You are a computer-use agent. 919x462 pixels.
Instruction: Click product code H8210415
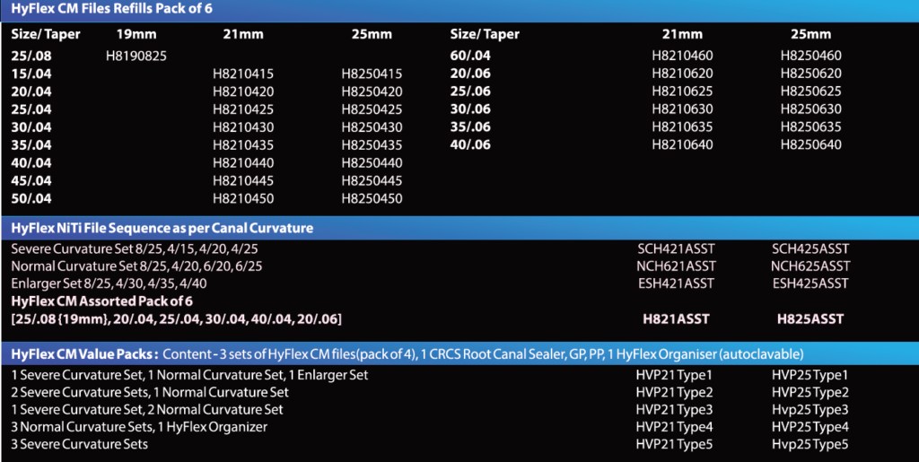point(242,74)
